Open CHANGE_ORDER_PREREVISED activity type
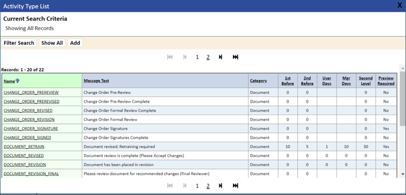The width and height of the screenshot is (406, 195). coord(31,101)
